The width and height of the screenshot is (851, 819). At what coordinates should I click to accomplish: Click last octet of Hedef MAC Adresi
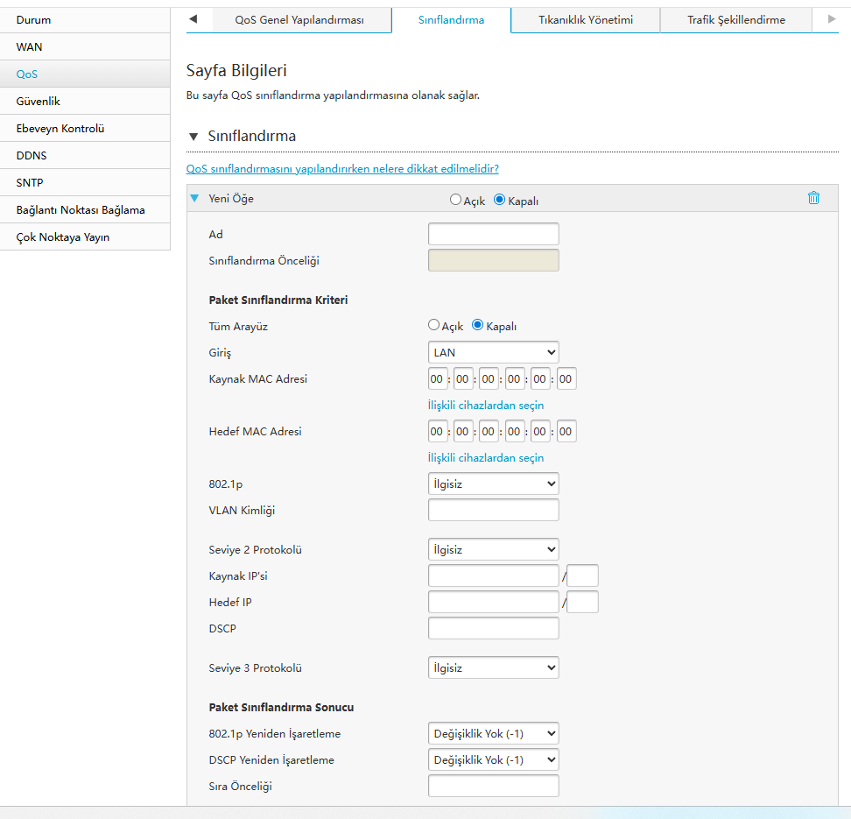[x=566, y=431]
